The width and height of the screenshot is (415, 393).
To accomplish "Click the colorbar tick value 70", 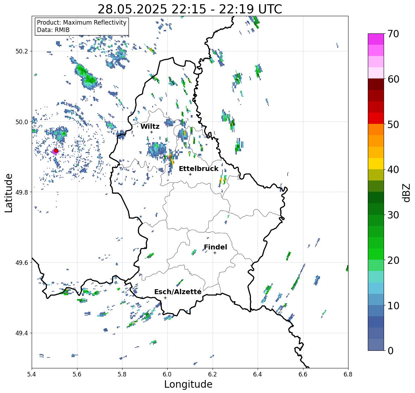I will [393, 34].
